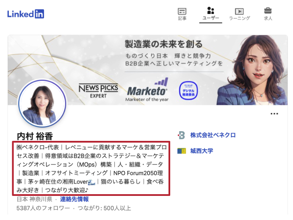Screen dimensions: 293x220
Task: Click the banner cover image
Action: pyautogui.click(x=148, y=70)
